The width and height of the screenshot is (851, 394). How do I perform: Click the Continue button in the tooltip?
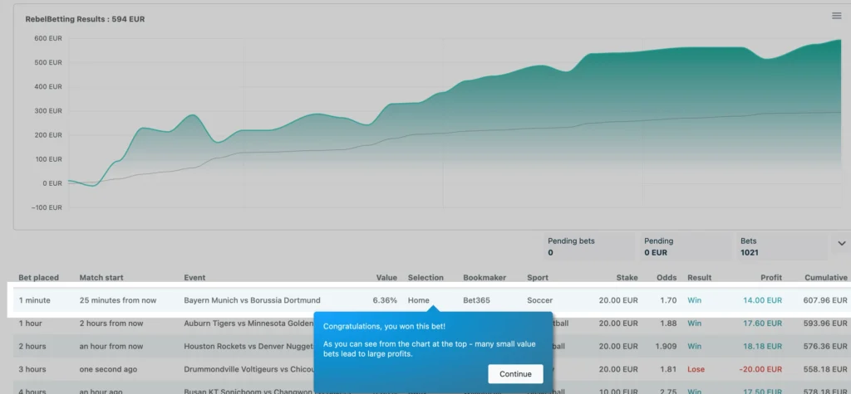515,374
